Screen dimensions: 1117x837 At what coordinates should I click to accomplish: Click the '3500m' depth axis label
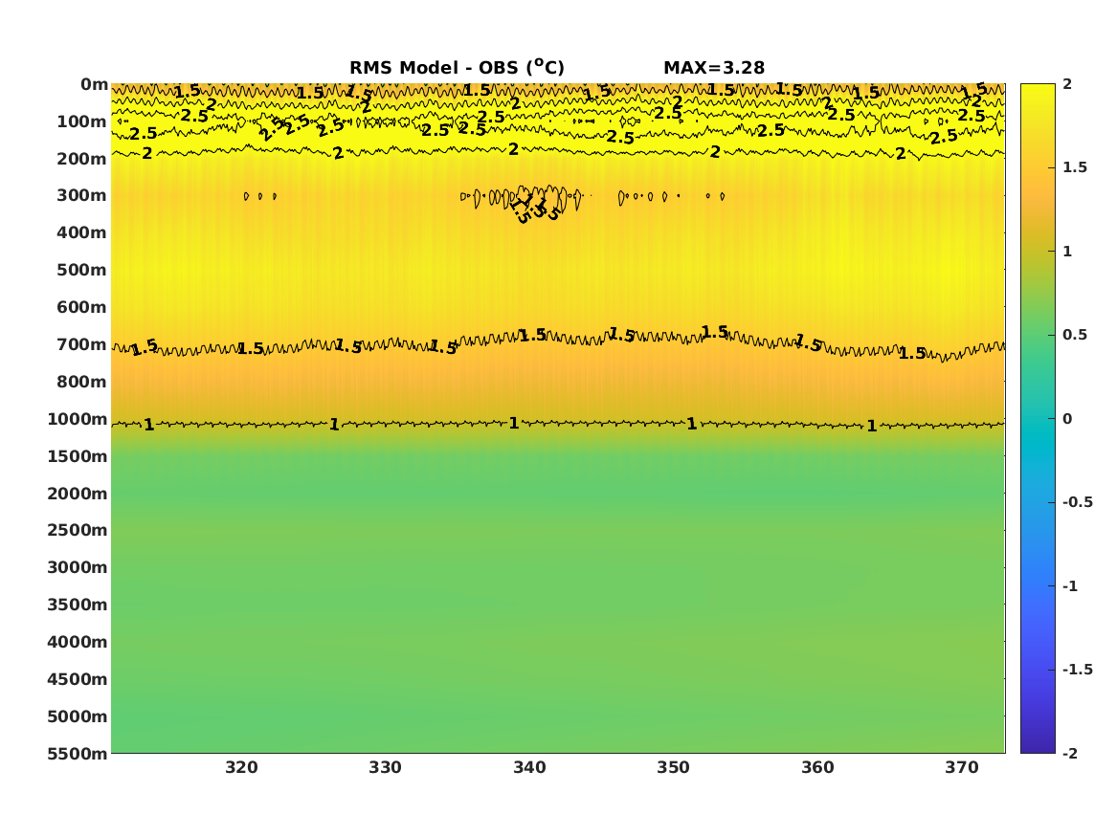tap(78, 605)
